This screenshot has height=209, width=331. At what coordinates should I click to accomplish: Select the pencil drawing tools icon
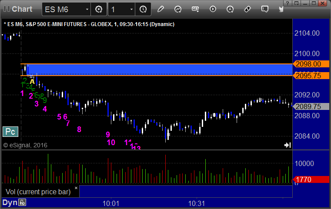click(160, 9)
